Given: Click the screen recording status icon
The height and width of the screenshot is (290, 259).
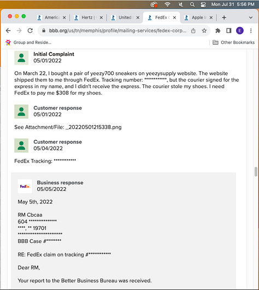Looking at the screenshot, I should tap(154, 4).
